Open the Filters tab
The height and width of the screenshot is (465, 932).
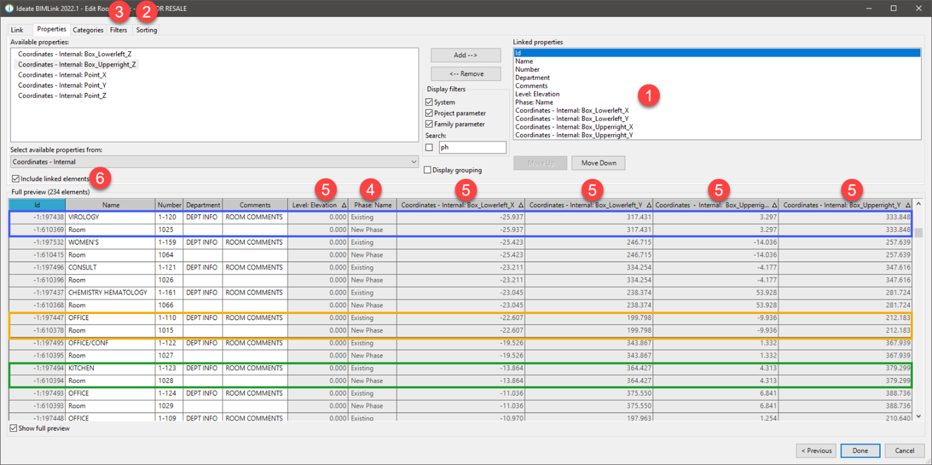[x=119, y=30]
